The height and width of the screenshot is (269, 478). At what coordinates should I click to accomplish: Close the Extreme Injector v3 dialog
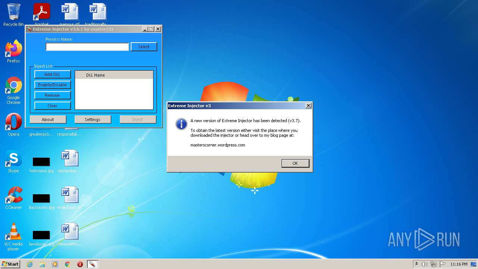point(308,106)
